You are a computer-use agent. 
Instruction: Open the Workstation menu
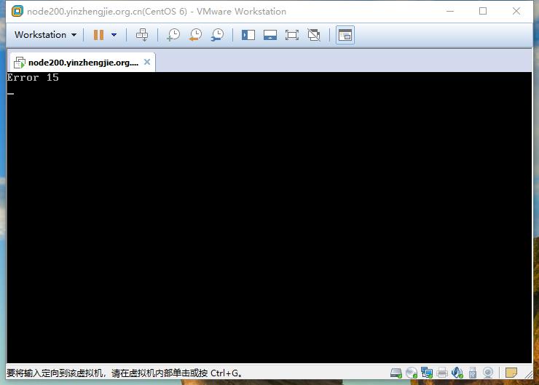click(45, 35)
